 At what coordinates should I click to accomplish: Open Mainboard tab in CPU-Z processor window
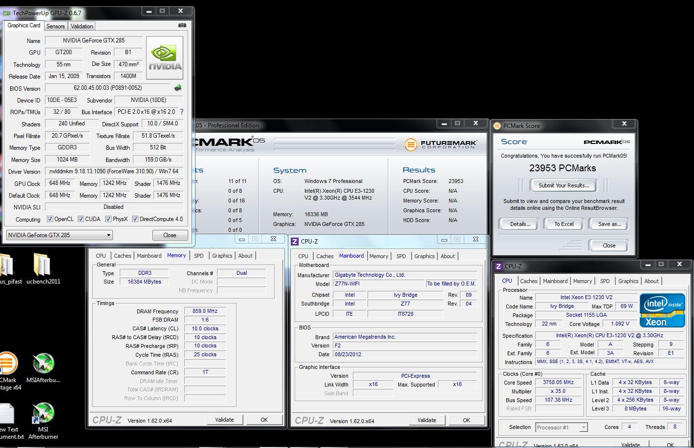click(x=555, y=281)
